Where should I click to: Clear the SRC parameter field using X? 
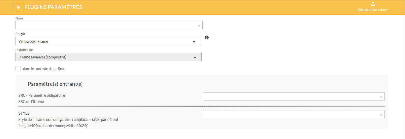[x=381, y=97]
